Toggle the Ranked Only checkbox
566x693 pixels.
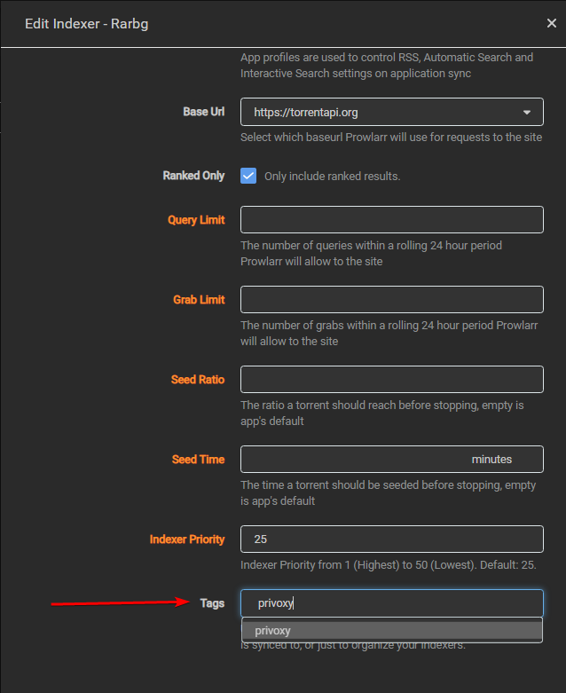[x=248, y=176]
